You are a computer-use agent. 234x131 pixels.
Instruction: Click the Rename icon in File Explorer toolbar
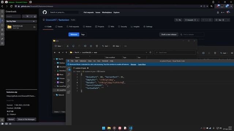tap(85, 46)
